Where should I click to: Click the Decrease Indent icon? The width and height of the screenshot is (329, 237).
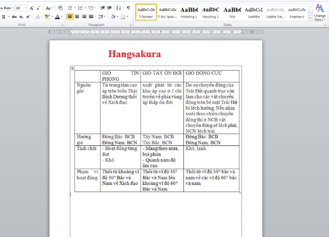[x=102, y=8]
